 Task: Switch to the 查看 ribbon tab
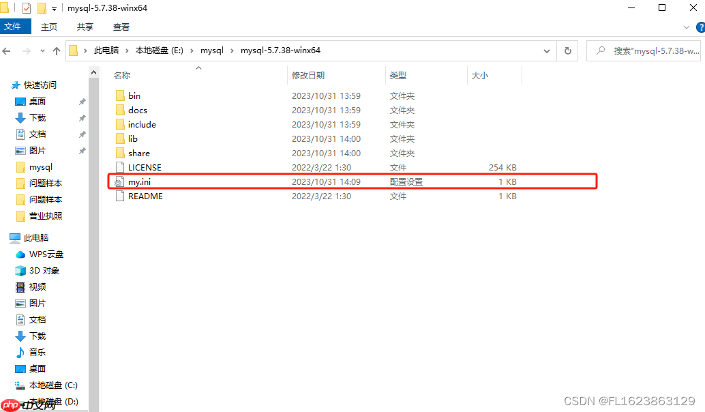(x=121, y=27)
